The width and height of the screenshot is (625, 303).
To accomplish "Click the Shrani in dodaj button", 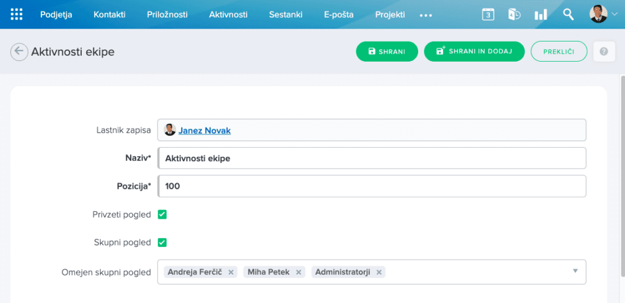I will point(474,51).
